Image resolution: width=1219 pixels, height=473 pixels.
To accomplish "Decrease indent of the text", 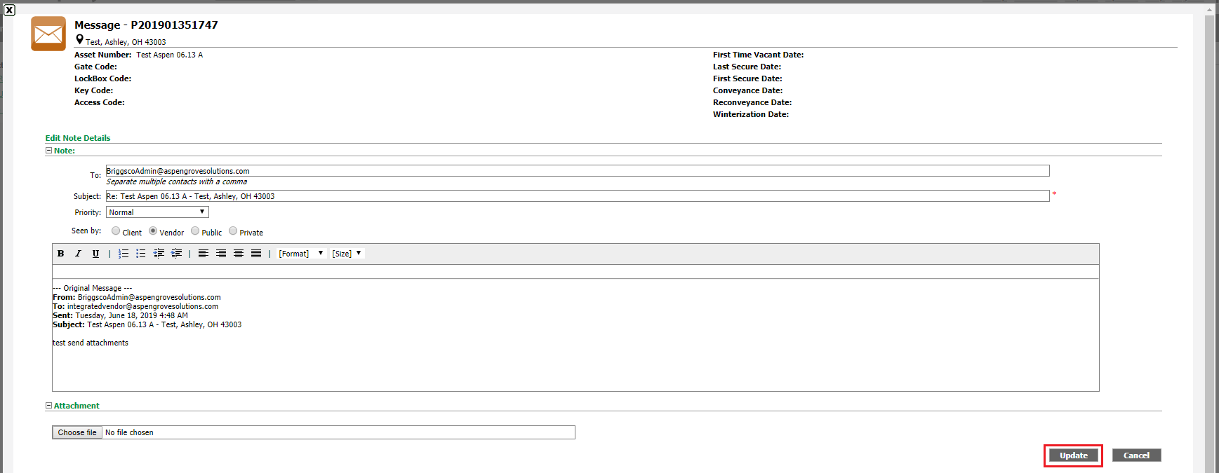I will point(159,254).
